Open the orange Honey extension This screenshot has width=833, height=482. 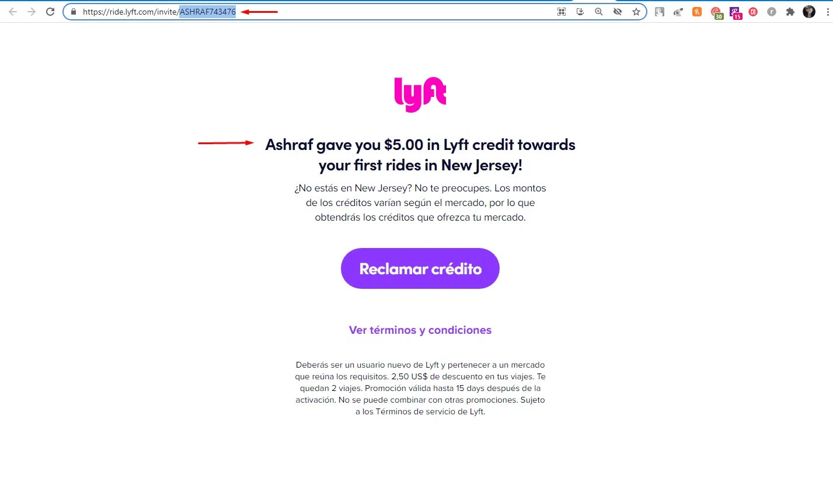[697, 12]
